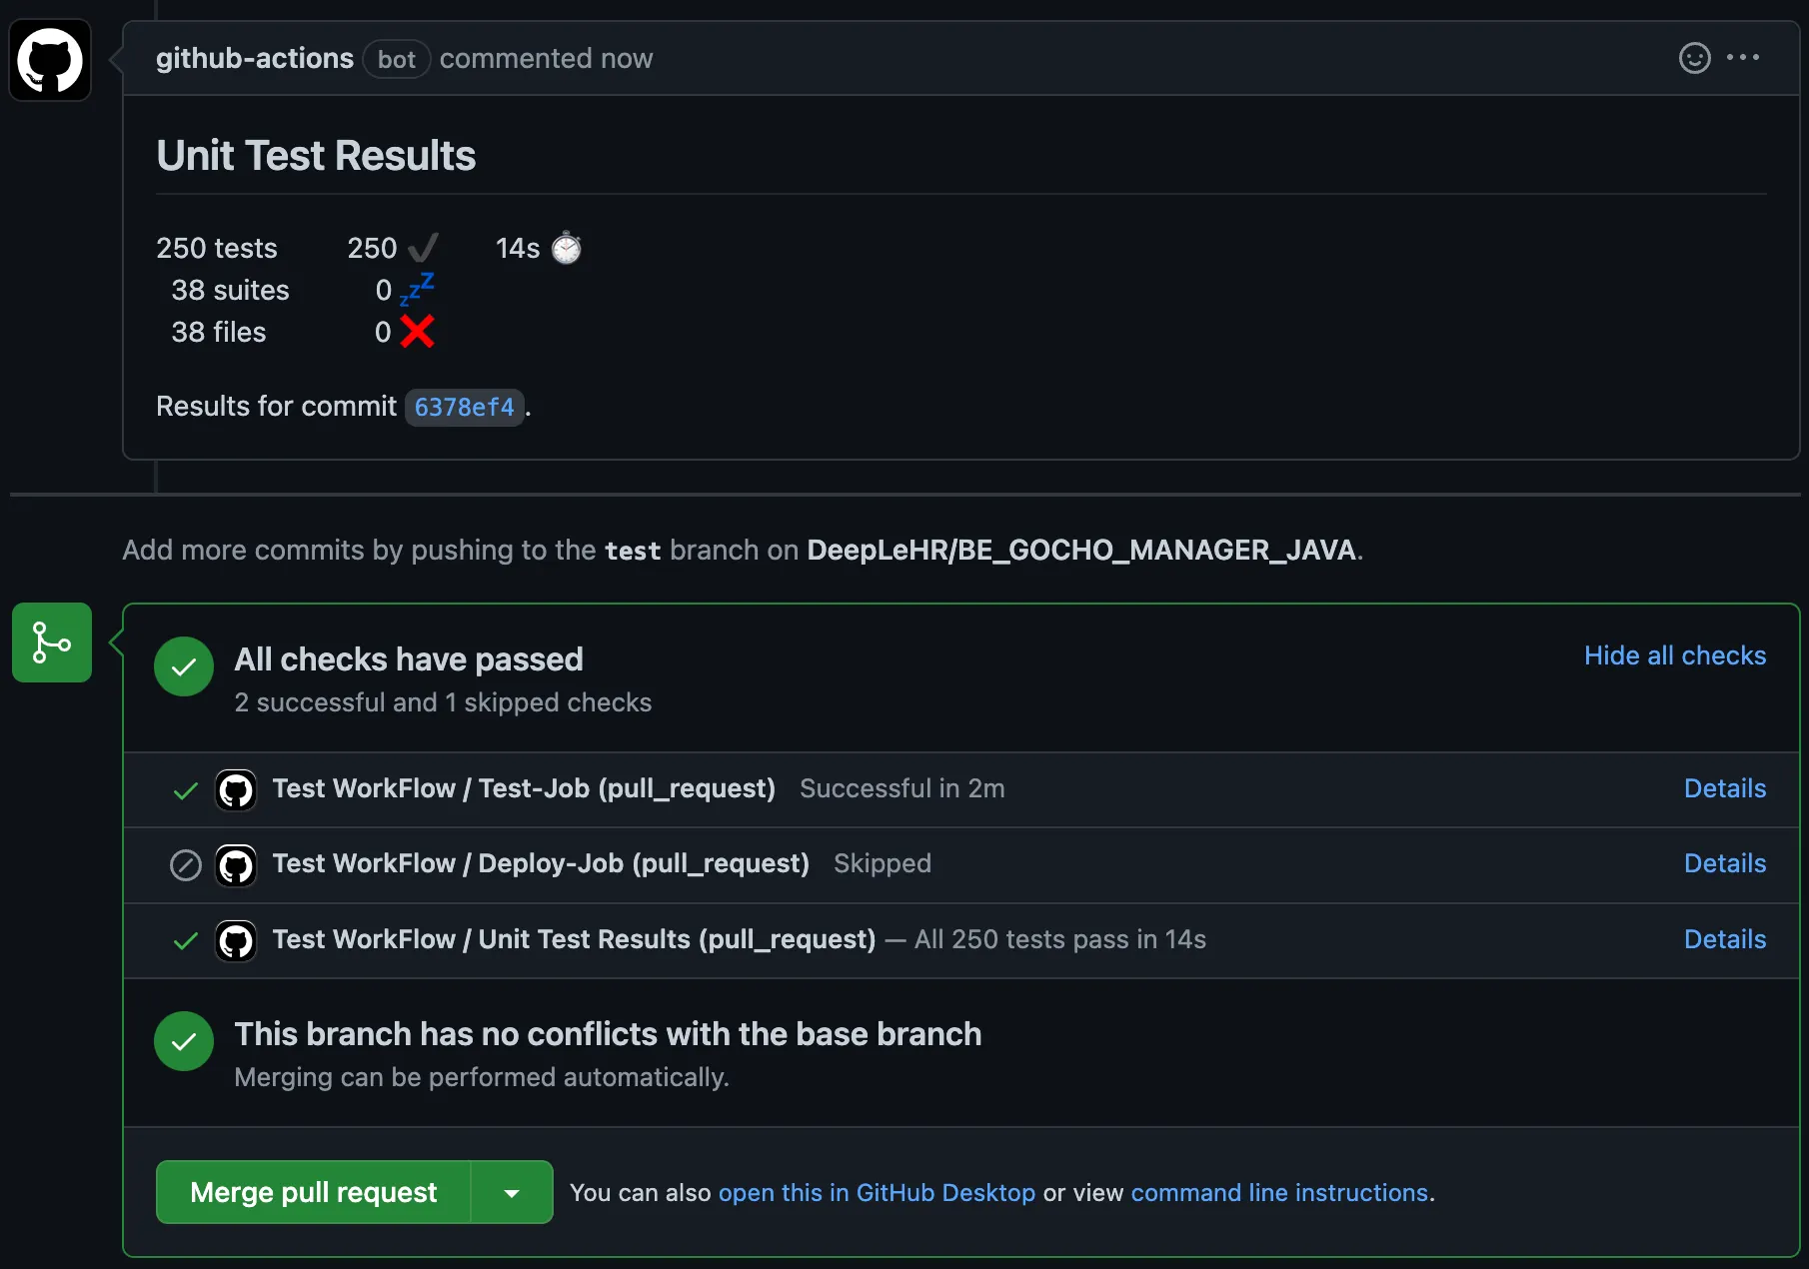Screen dimensions: 1809x1269
Task: Open Details for Unit Test Results check
Action: [x=1724, y=939]
